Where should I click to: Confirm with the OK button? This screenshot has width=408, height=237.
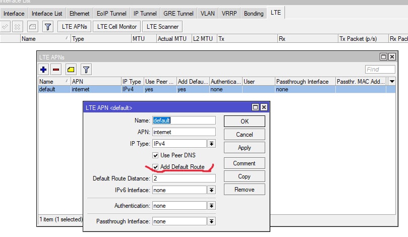pos(244,121)
